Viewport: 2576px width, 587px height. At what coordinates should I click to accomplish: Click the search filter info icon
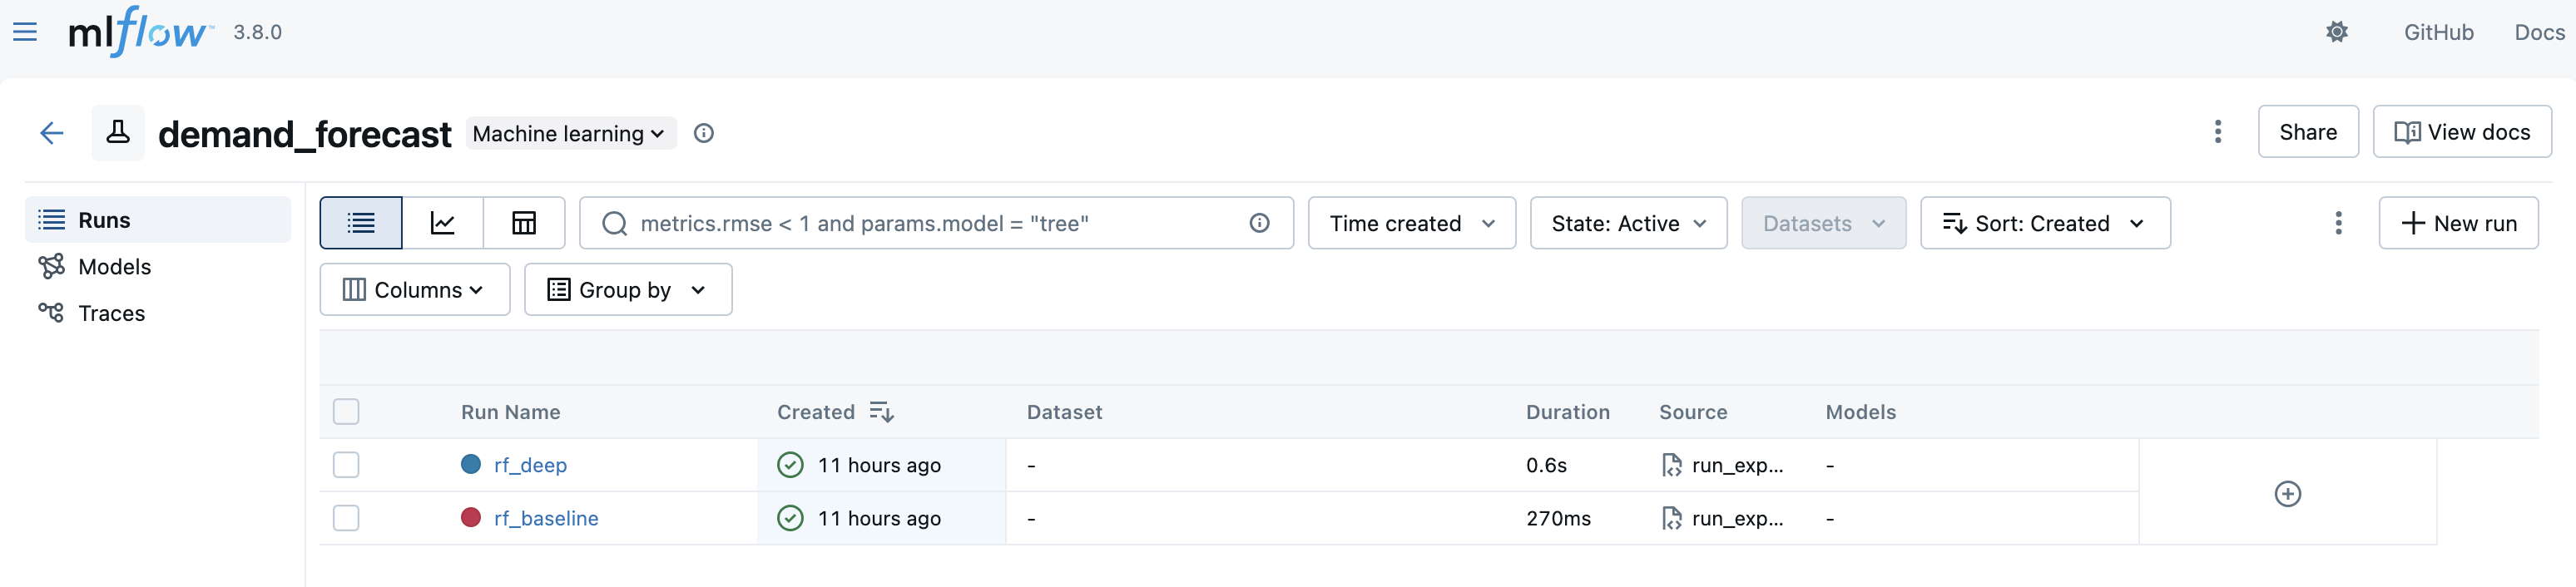pyautogui.click(x=1259, y=223)
